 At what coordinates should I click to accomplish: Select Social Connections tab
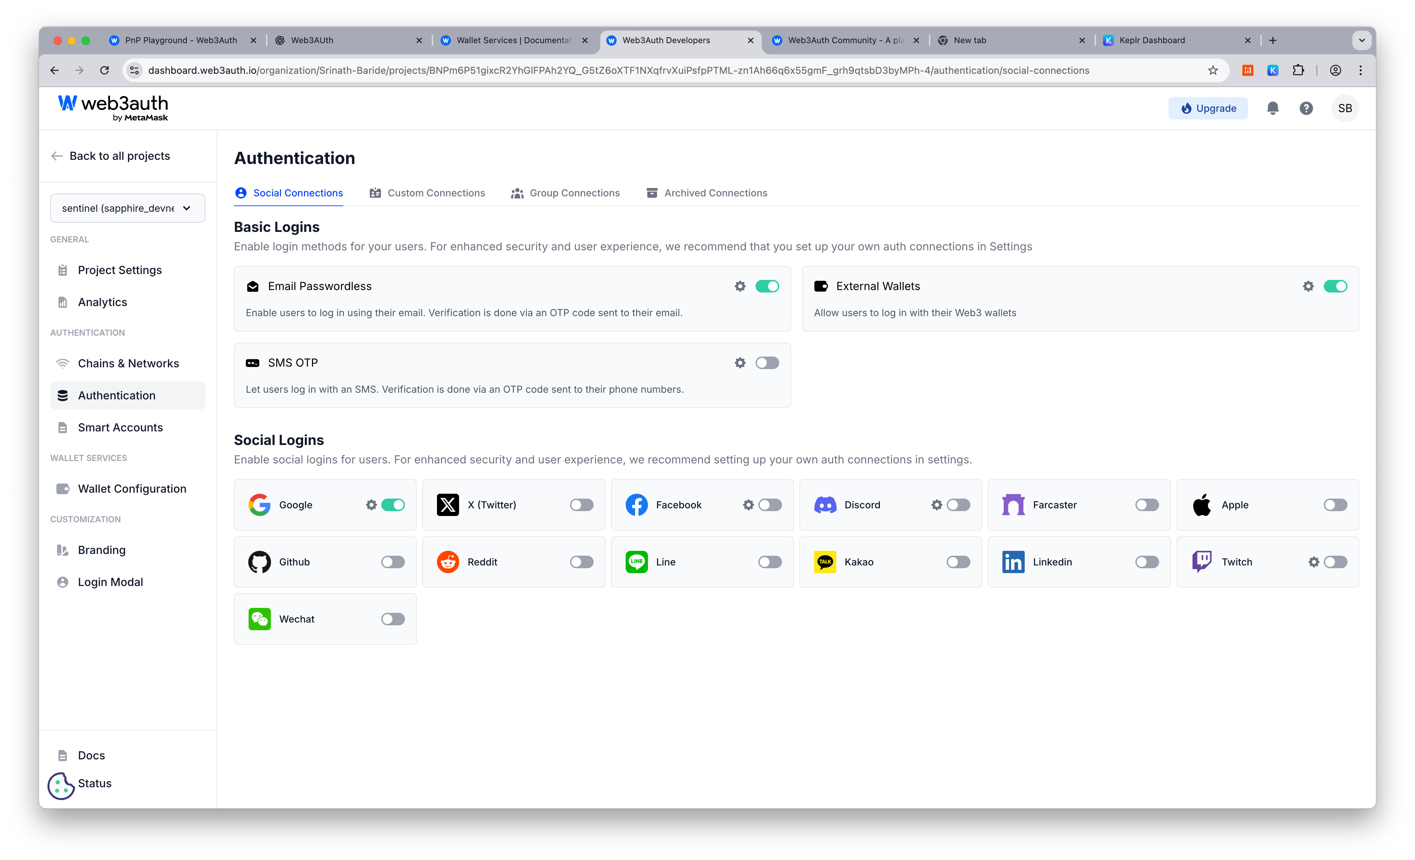(x=289, y=193)
